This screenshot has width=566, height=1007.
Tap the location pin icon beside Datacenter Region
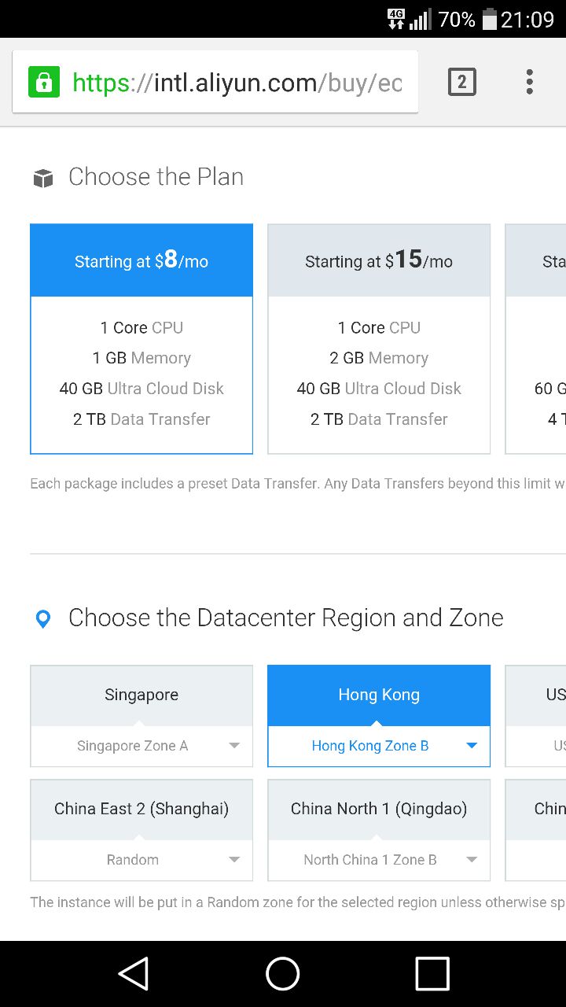click(43, 619)
